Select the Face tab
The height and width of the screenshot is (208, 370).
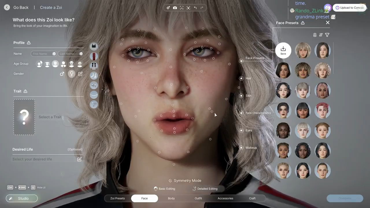(x=145, y=198)
